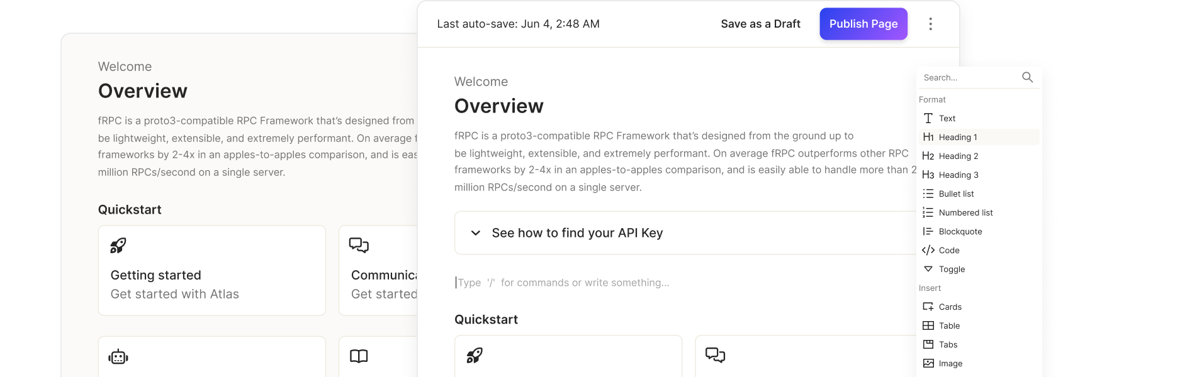Choose the Heading 1 format option
This screenshot has width=1192, height=377.
coord(979,137)
